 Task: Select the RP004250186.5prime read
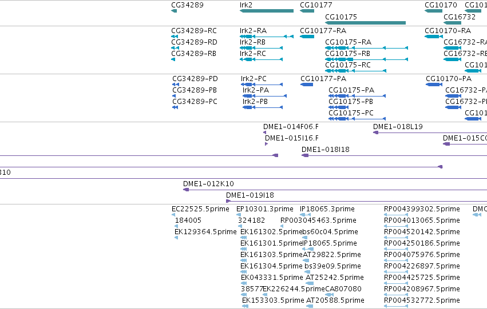(422, 244)
